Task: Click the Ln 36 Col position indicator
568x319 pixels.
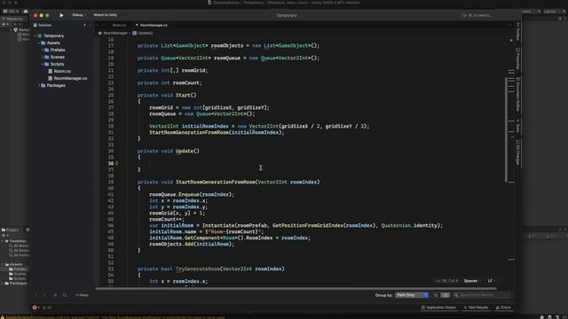Action: tap(447, 281)
